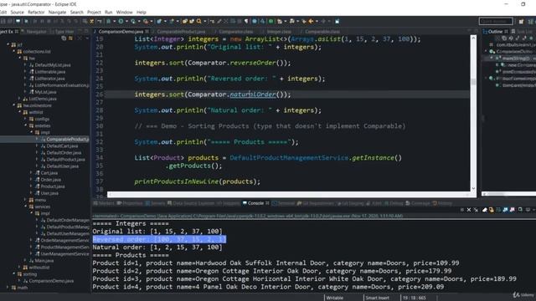Open the Project menu
536x301 pixels.
click(94, 12)
